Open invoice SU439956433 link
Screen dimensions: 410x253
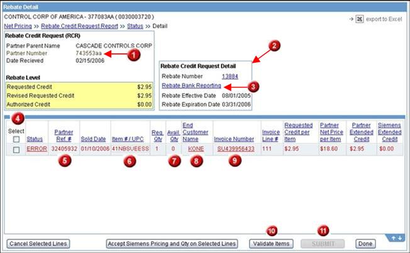click(x=236, y=149)
